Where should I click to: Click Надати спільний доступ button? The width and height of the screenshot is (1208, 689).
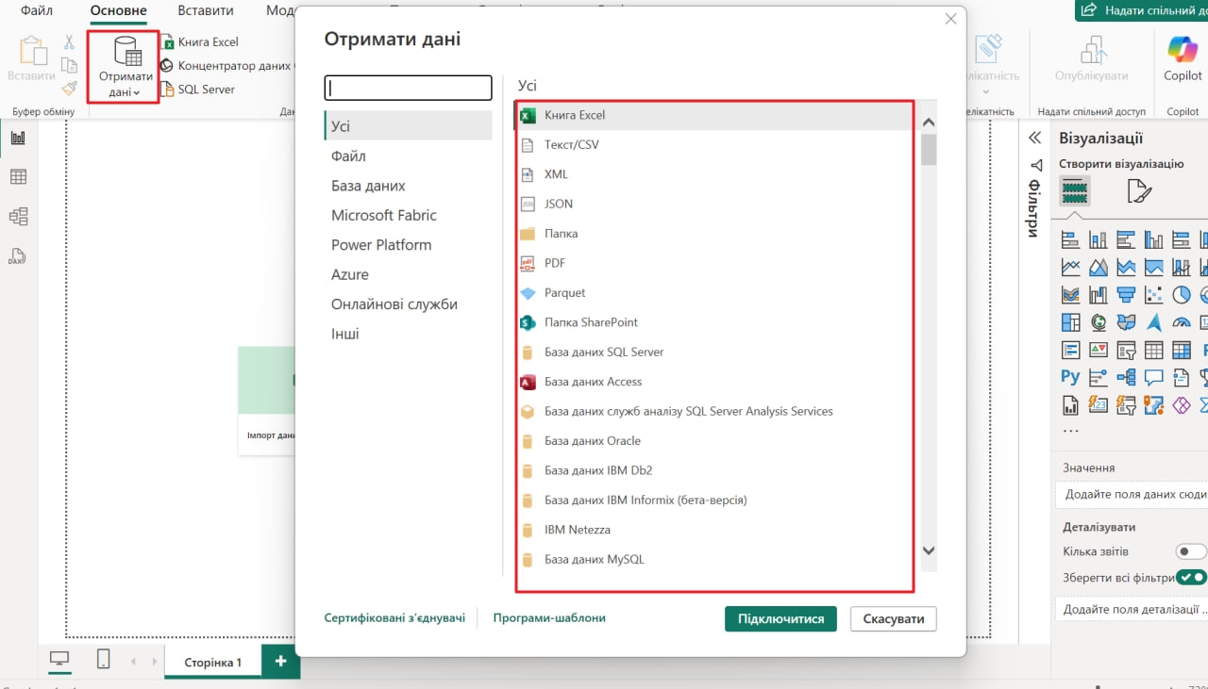[1141, 10]
